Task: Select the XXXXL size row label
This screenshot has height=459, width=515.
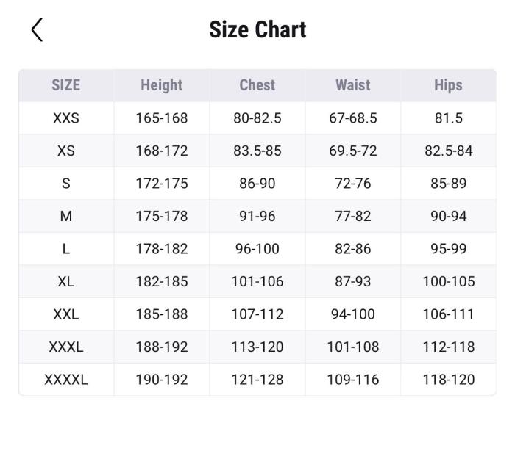Action: click(x=66, y=380)
